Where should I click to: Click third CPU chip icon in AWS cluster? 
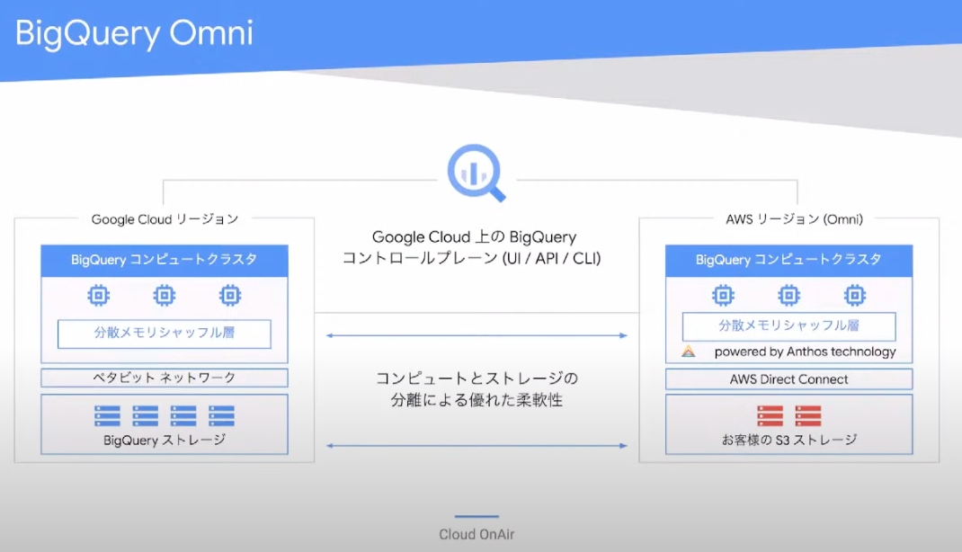point(855,296)
